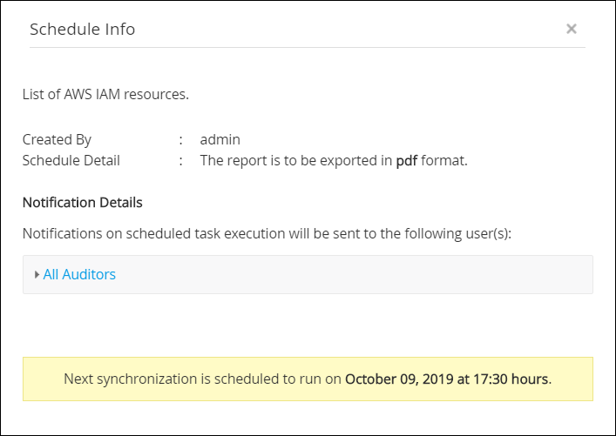Screen dimensions: 616x436
Task: Click 'Next synchronization is scheduled' banner text
Action: click(x=203, y=379)
